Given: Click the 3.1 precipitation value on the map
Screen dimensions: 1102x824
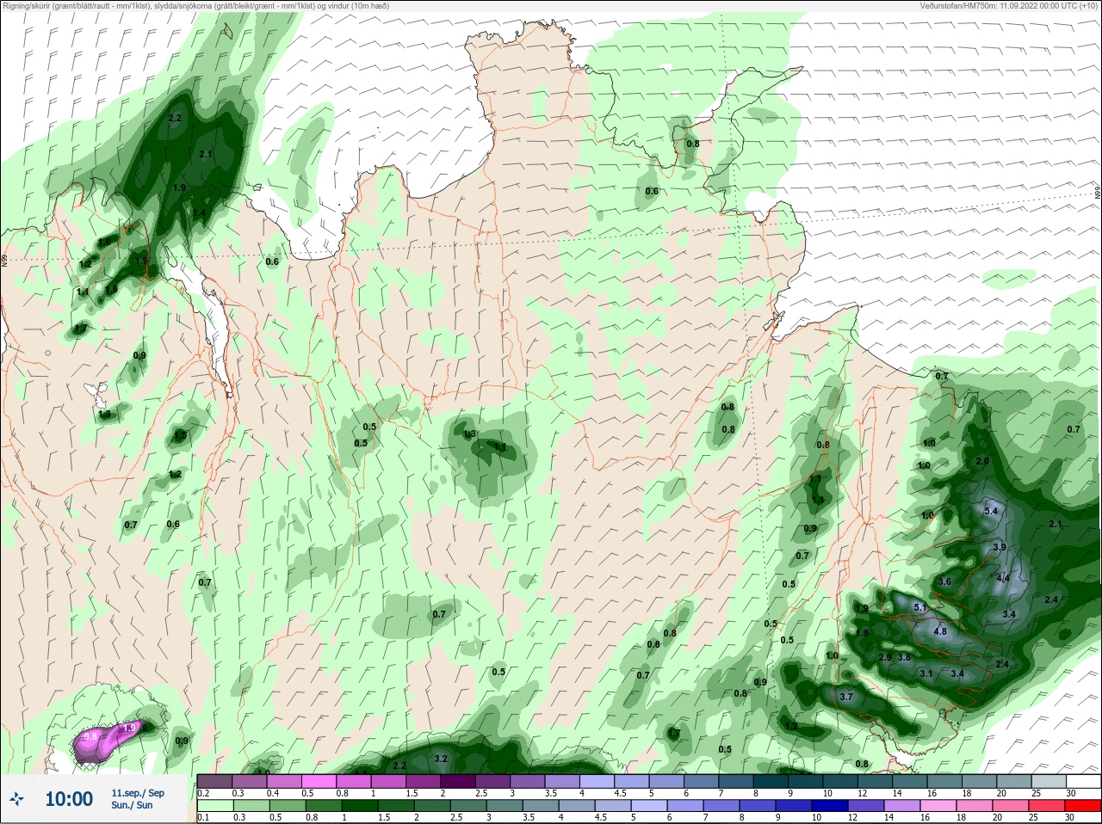Looking at the screenshot, I should coord(926,673).
